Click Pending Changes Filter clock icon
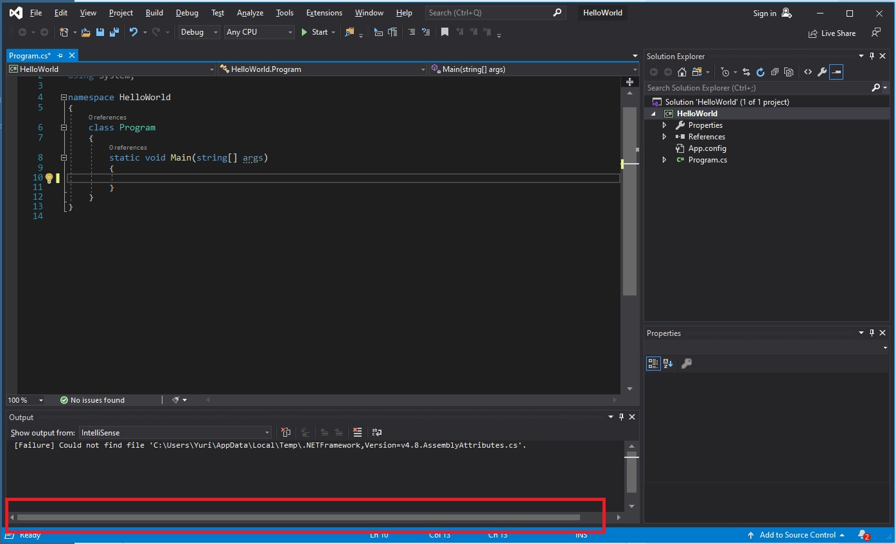 pos(725,73)
